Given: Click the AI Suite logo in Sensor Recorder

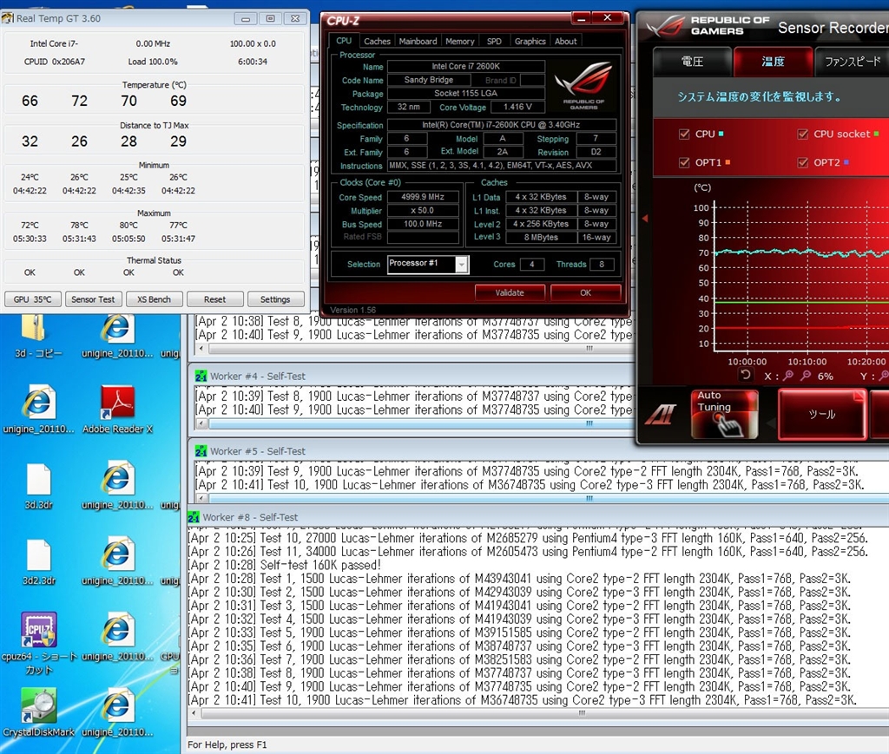Looking at the screenshot, I should pos(661,414).
